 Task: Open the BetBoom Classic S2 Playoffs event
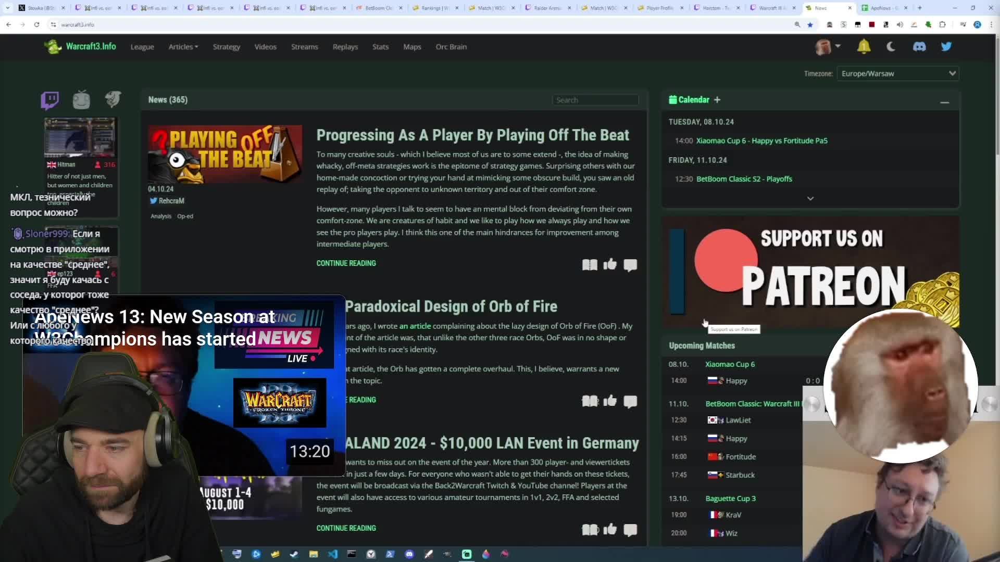[x=744, y=179]
